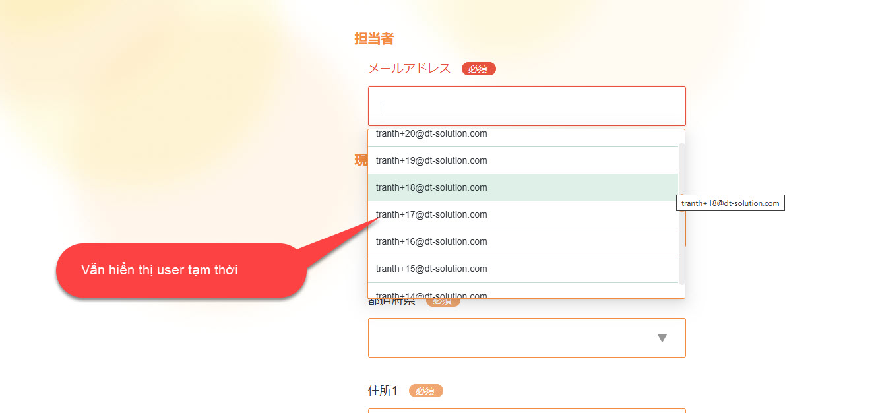Focus the 住所1 address input field
This screenshot has width=874, height=413.
[x=526, y=410]
